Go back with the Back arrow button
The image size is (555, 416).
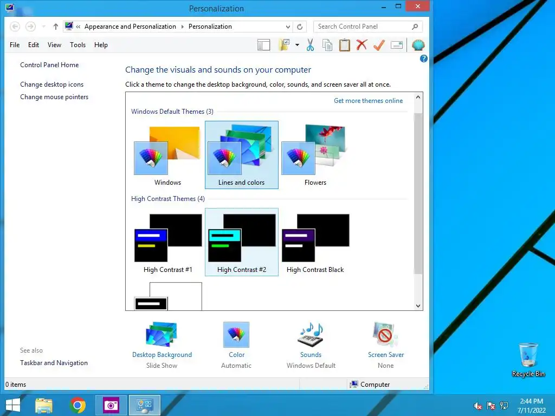click(x=15, y=27)
